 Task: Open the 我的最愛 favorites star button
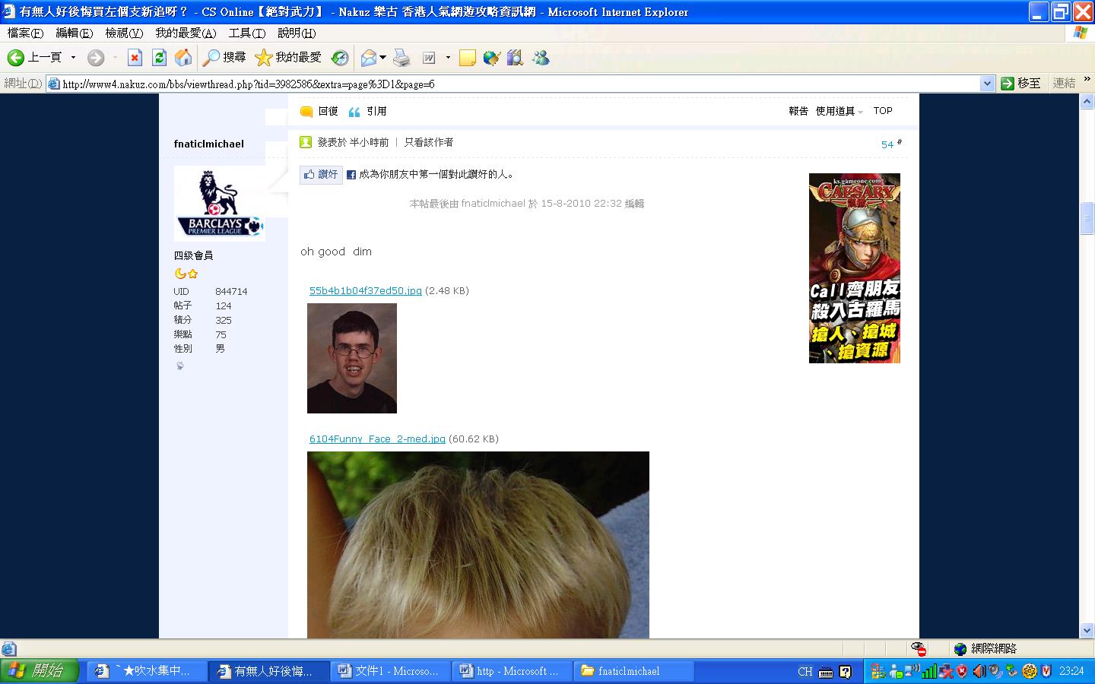tap(288, 58)
